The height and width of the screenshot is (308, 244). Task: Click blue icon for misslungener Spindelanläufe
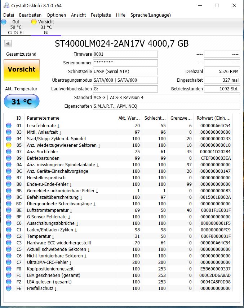[x=9, y=164]
